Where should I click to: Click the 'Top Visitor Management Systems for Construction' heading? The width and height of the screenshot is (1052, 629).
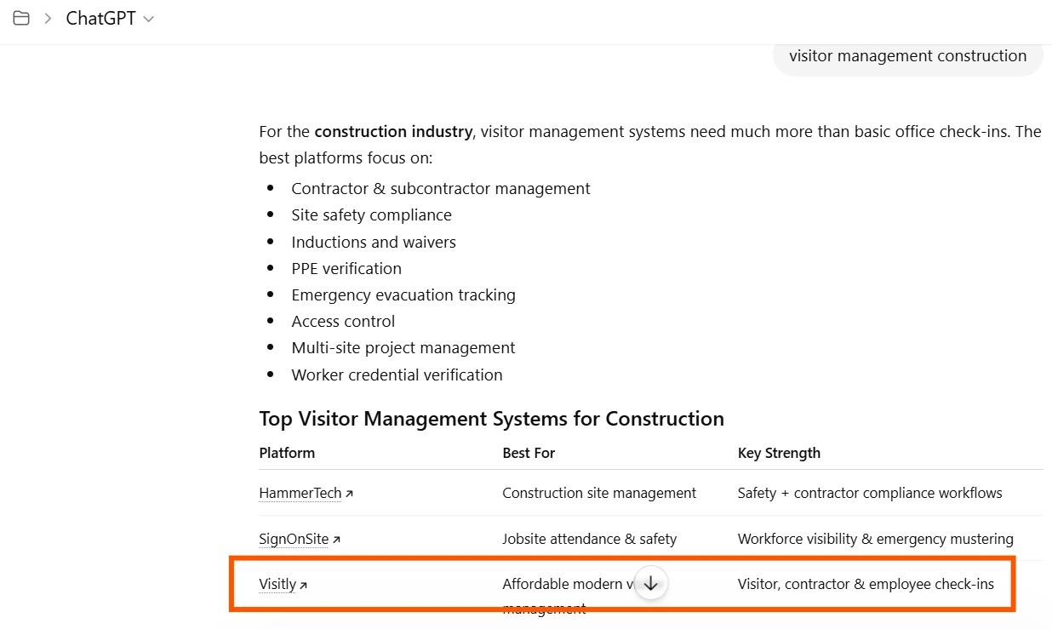point(491,419)
